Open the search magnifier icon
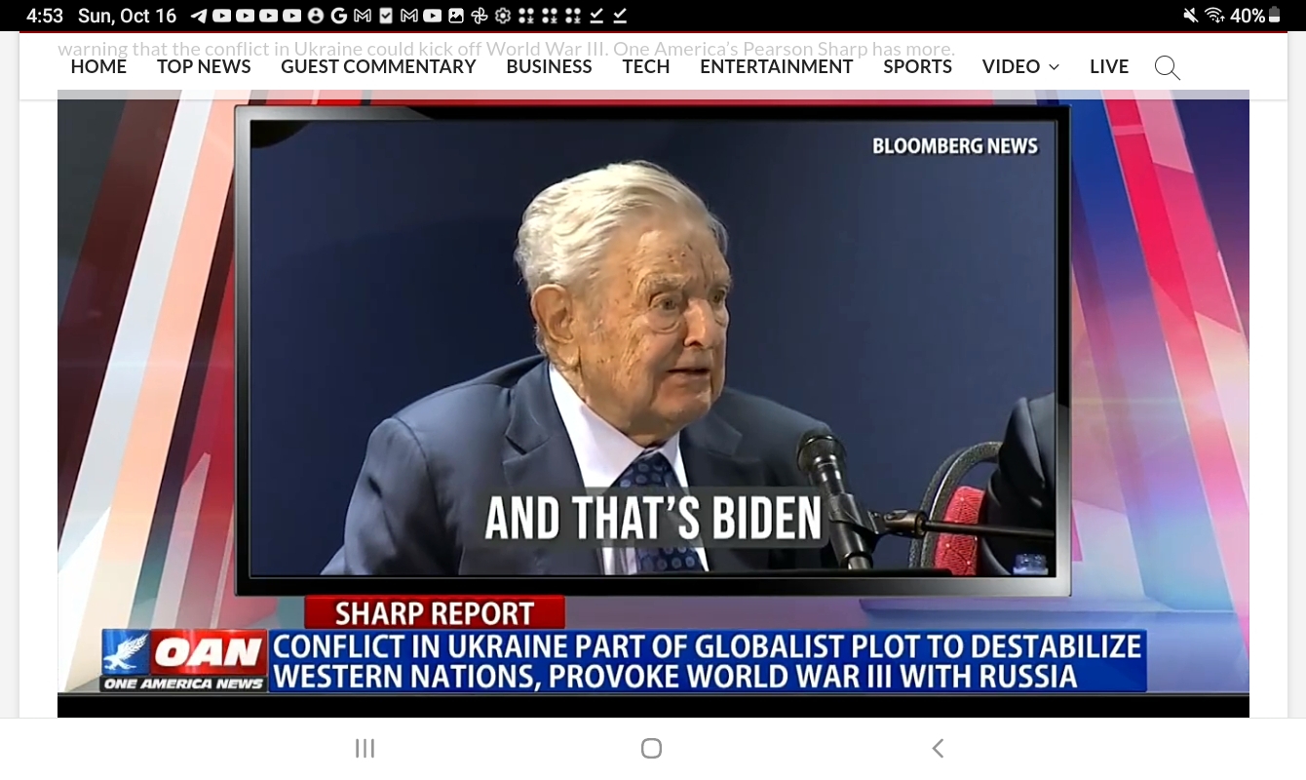Image resolution: width=1306 pixels, height=780 pixels. 1167,67
